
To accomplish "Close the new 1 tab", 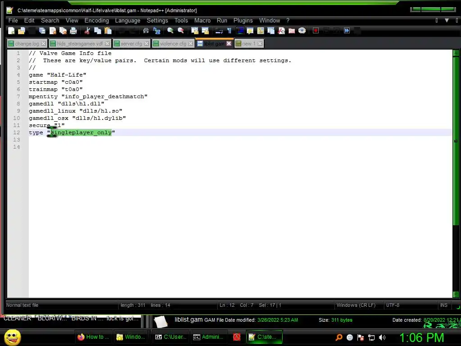I will click(x=260, y=44).
